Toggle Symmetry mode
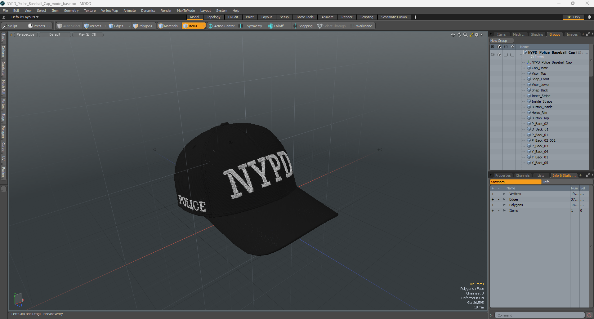 (x=251, y=26)
